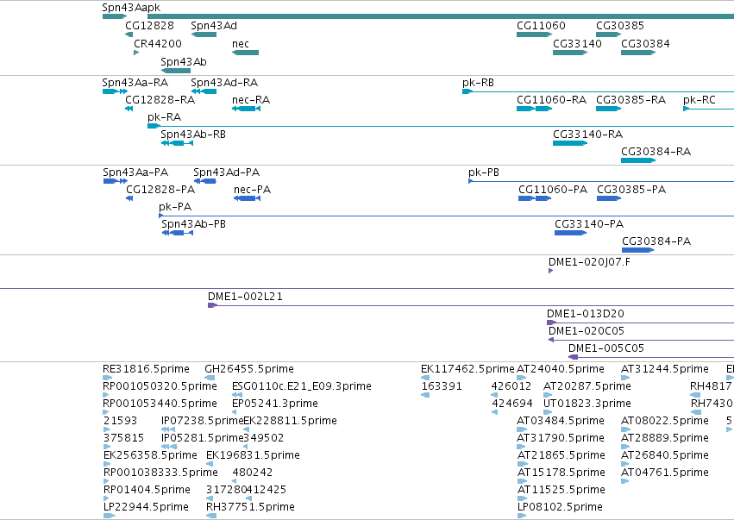Click the pk-RC transcript label

pos(699,100)
